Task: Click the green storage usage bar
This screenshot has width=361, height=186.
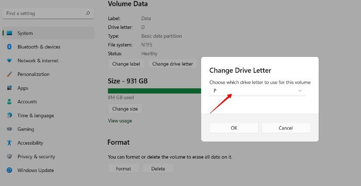Action: (x=155, y=91)
